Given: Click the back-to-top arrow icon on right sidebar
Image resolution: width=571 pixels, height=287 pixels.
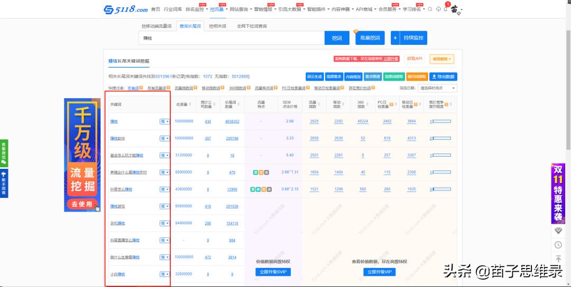Looking at the screenshot, I should (558, 259).
